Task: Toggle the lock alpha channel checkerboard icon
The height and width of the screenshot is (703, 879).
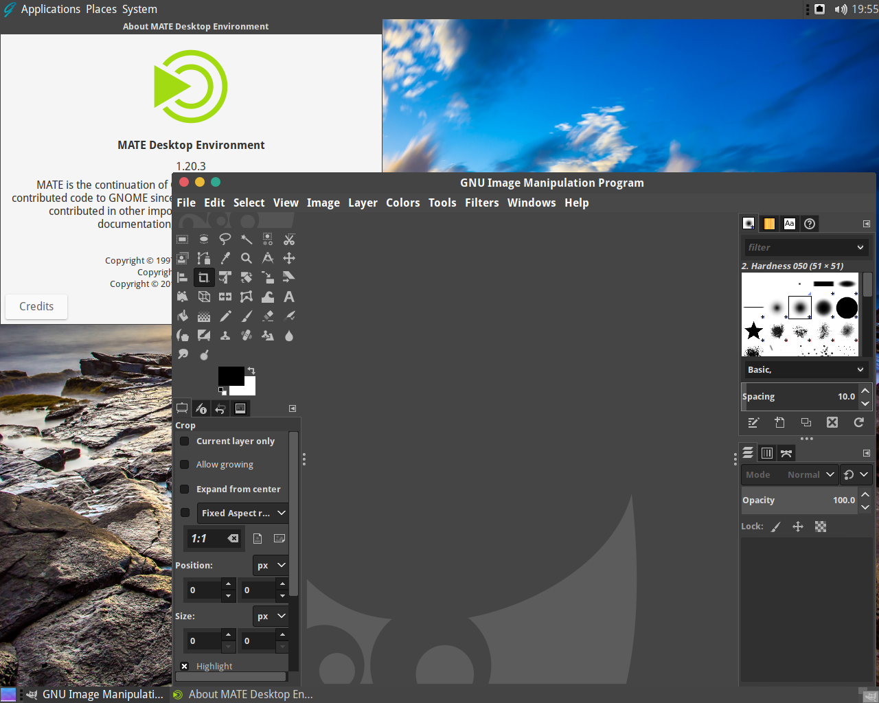Action: [x=821, y=527]
